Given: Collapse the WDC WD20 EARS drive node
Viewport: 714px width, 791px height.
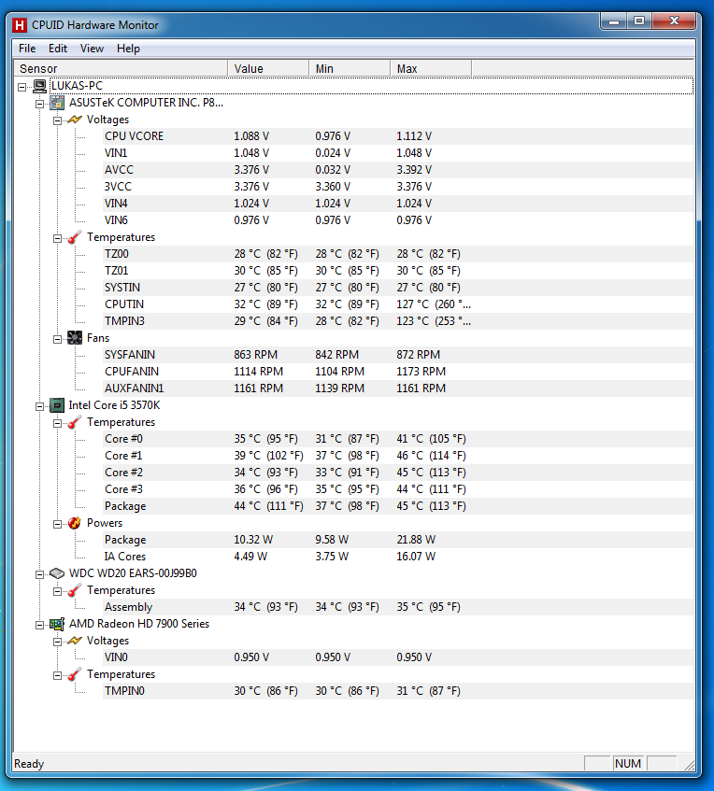Looking at the screenshot, I should pos(39,574).
